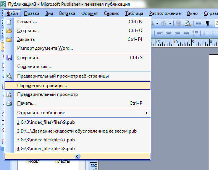Align text right using the toolbar icon
The image size is (218, 170).
(178, 33)
